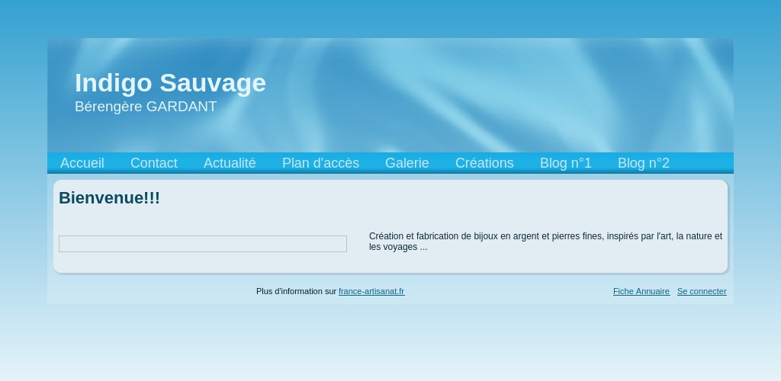Click the Plus d'information sur text

point(297,292)
